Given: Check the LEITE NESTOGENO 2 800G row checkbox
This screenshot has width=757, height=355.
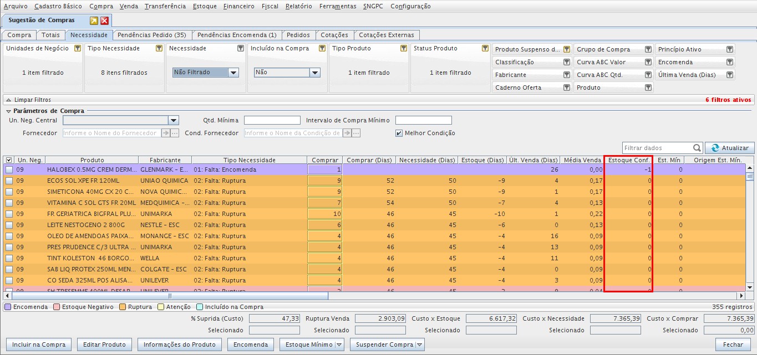Looking at the screenshot, I should pos(9,225).
